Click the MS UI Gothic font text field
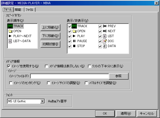 (24, 101)
